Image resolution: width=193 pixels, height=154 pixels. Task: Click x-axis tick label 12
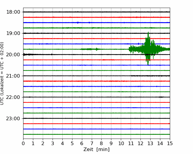[x=141, y=143]
